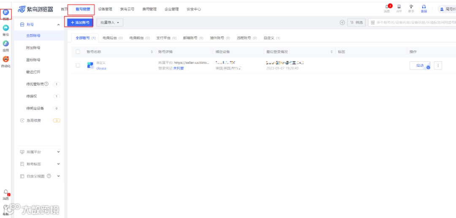Select 附加账号 in sidebar
This screenshot has width=456, height=218.
pyautogui.click(x=33, y=48)
